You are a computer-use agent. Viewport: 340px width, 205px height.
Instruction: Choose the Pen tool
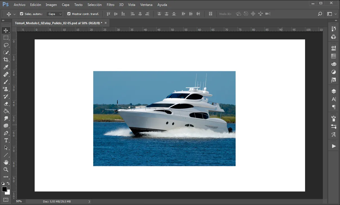6,133
